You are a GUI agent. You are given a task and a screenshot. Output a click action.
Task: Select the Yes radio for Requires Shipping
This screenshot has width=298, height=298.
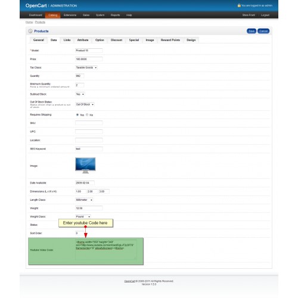(77, 114)
